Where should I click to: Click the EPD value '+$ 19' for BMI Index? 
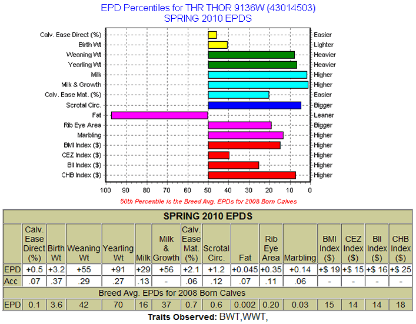click(330, 269)
